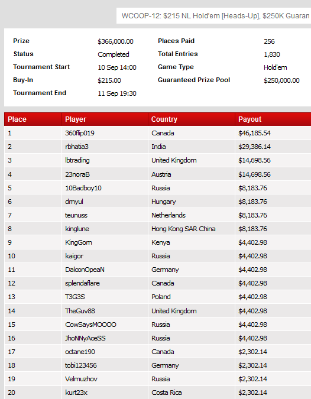Select octane190 in 17th place

pos(80,352)
